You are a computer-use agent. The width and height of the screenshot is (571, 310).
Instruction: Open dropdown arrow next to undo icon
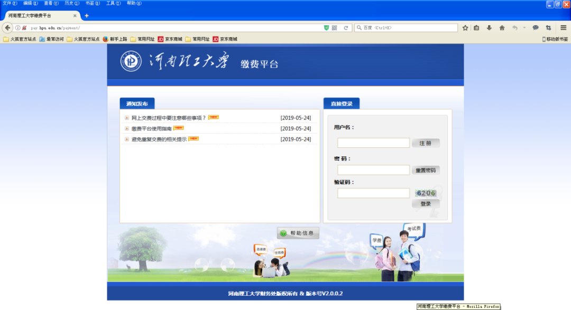click(x=524, y=27)
